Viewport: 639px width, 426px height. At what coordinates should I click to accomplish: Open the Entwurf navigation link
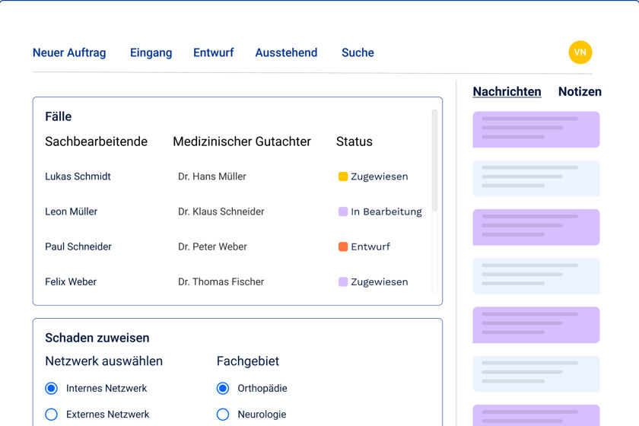coord(214,52)
